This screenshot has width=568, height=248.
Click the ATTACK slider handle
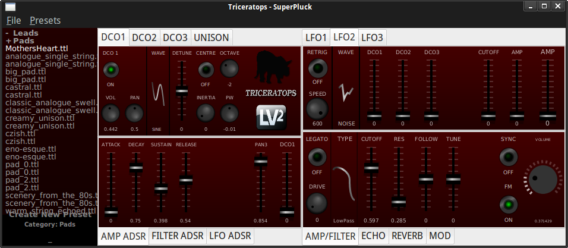tap(111, 212)
